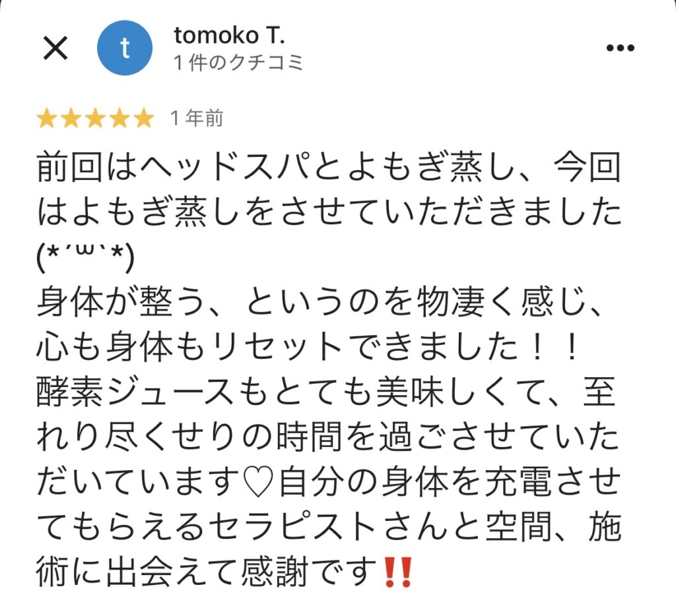Click the fifth yellow rating star

pyautogui.click(x=143, y=119)
